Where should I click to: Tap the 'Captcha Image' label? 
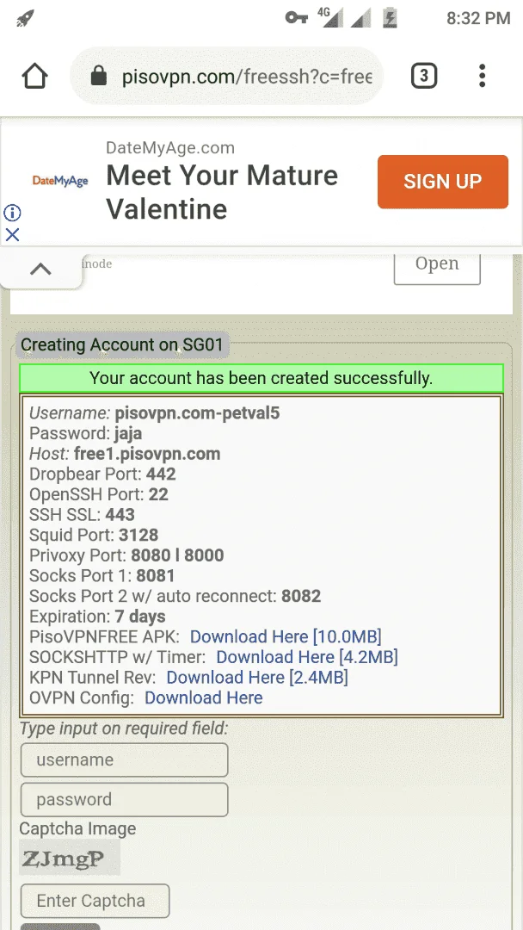pos(77,828)
